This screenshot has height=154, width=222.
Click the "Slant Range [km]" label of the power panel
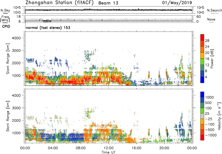click(8, 59)
